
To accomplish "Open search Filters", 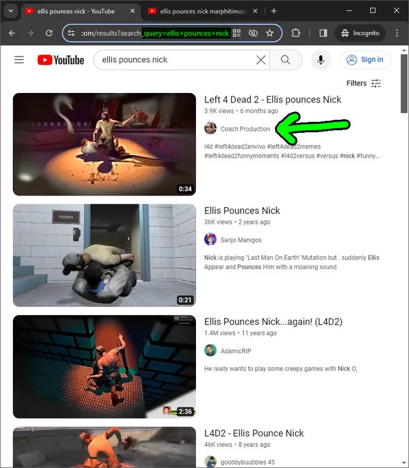I will click(364, 83).
